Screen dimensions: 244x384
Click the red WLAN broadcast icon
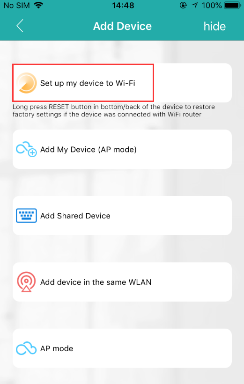click(26, 282)
